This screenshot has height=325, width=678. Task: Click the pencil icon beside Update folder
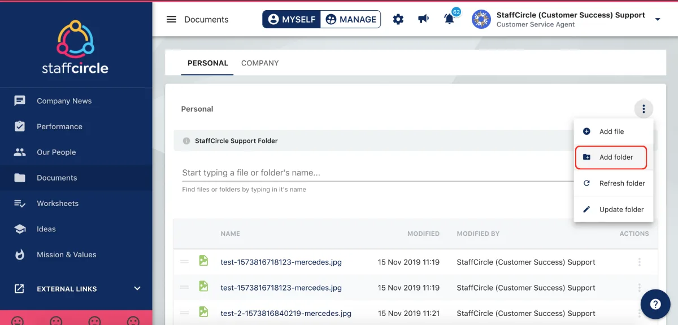586,209
